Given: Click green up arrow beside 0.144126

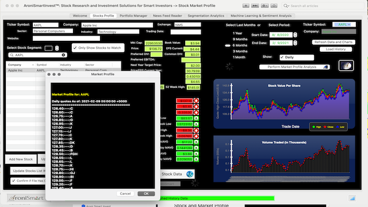Looking at the screenshot, I should point(196,148).
